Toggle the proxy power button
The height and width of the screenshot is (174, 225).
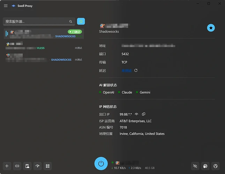click(x=101, y=164)
